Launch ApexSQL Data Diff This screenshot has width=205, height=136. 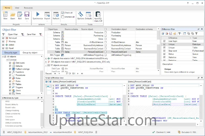[x=98, y=17]
